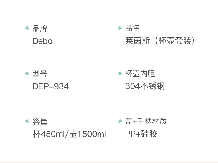Tap the bullet beside 盖+手柄材质

120,121
